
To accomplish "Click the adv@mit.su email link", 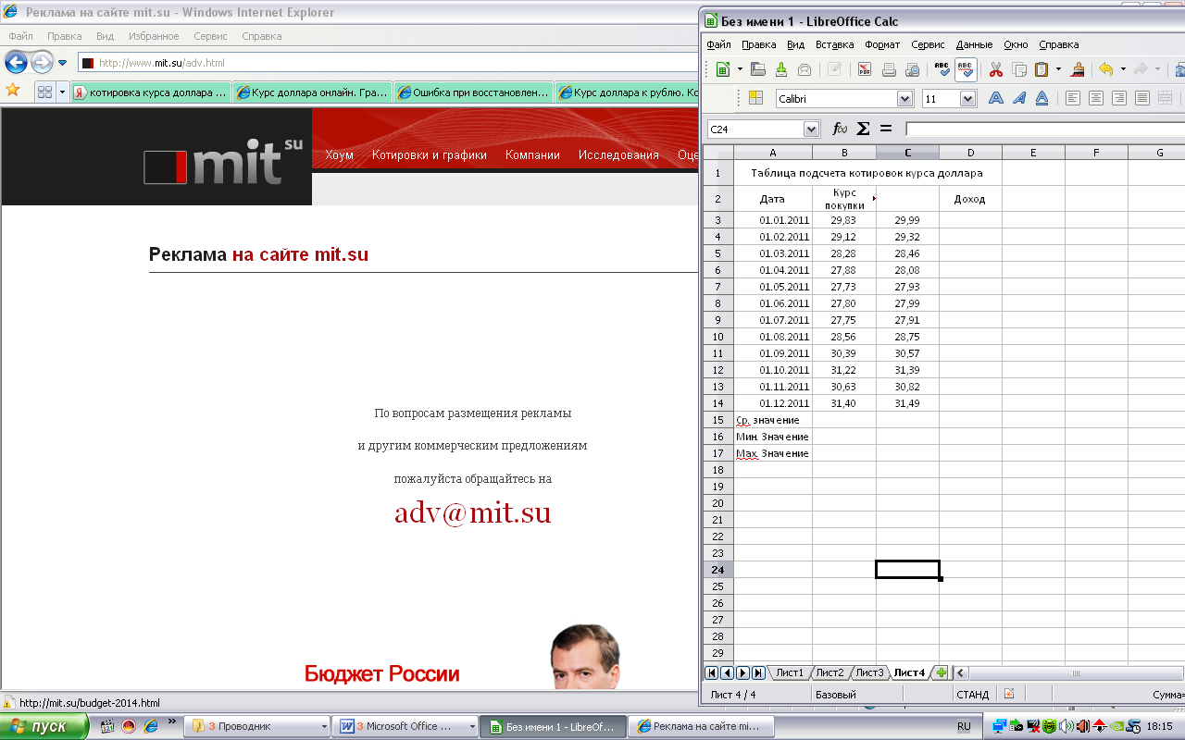I will coord(472,512).
